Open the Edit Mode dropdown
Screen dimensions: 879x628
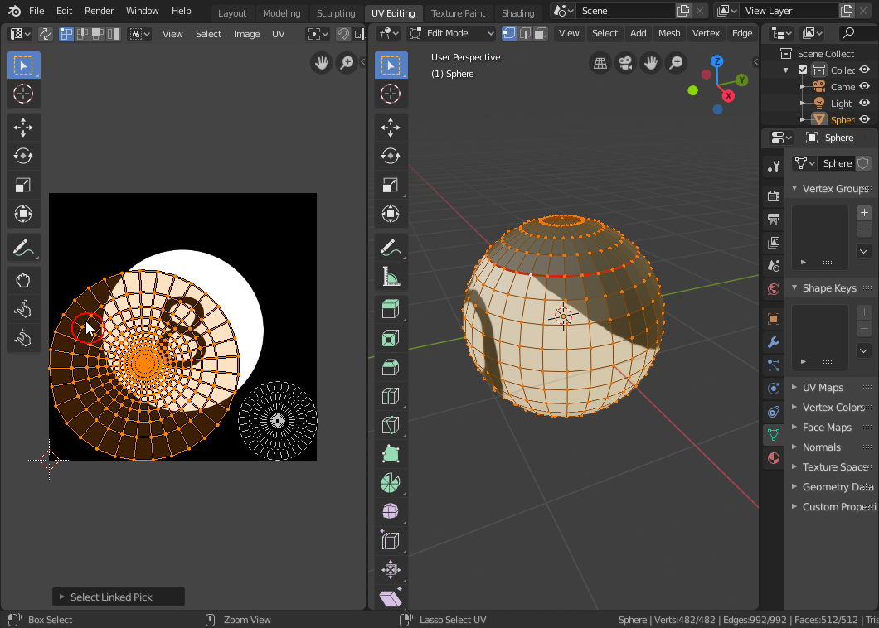pos(452,33)
